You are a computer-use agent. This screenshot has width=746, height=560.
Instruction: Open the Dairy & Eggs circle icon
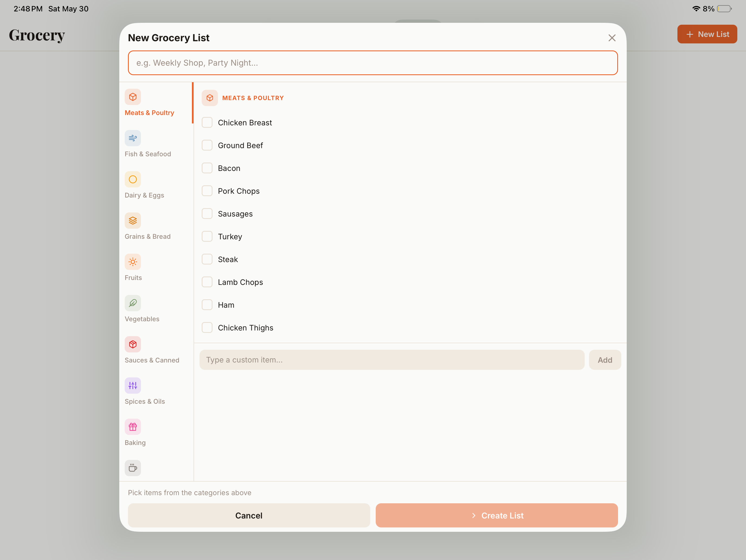point(133,179)
